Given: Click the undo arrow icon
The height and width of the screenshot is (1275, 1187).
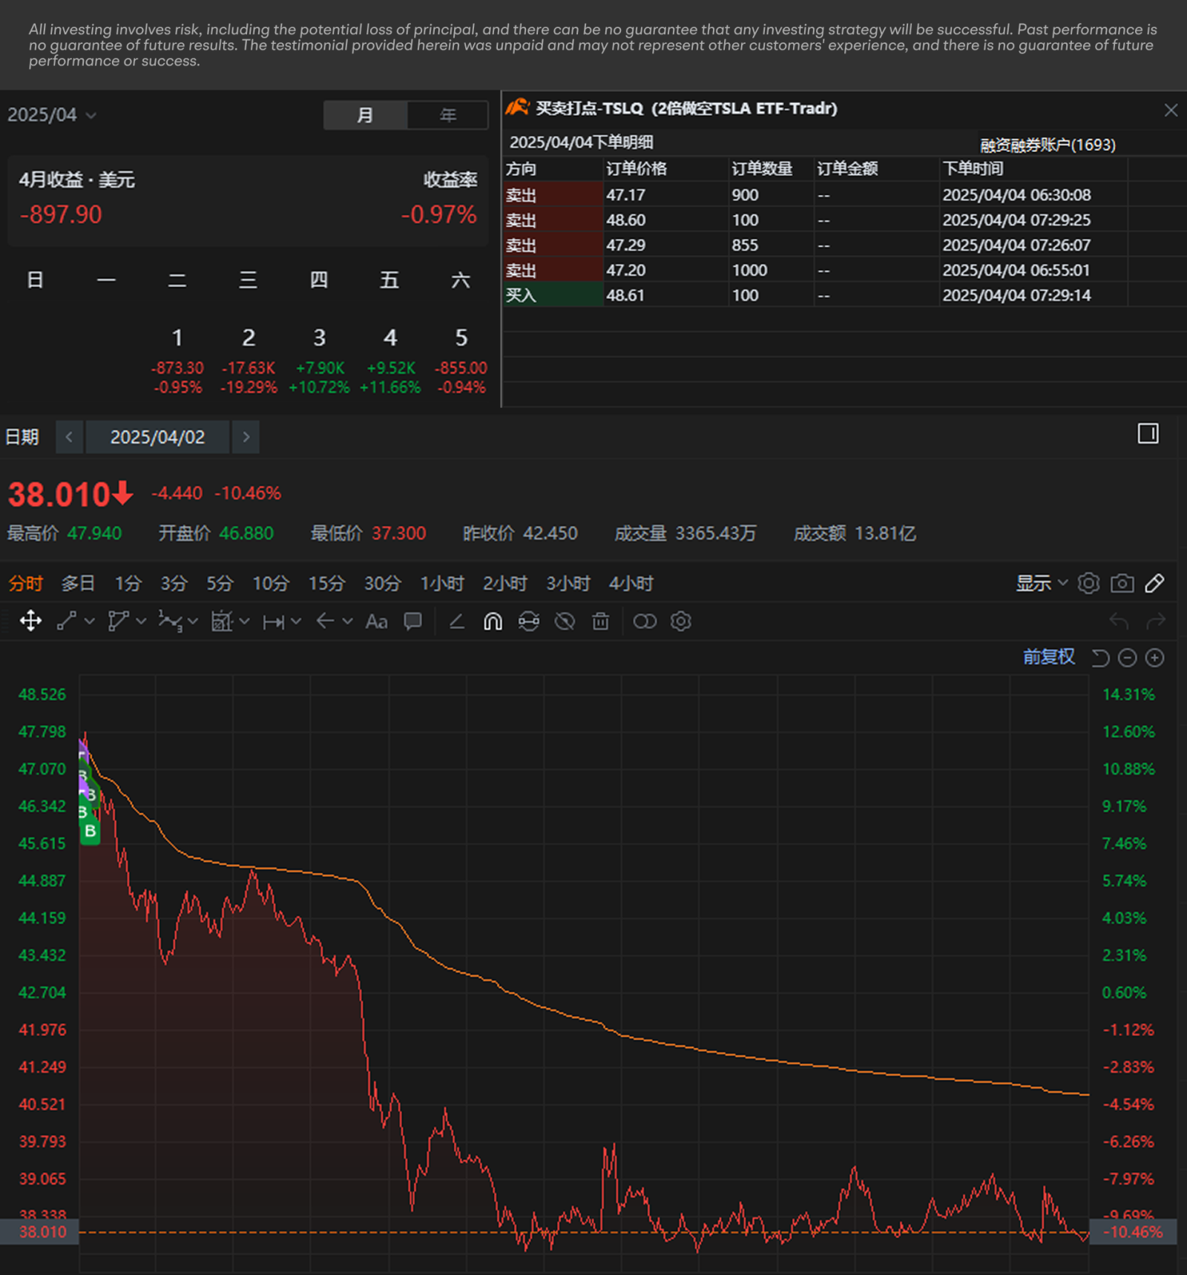Looking at the screenshot, I should [1119, 621].
